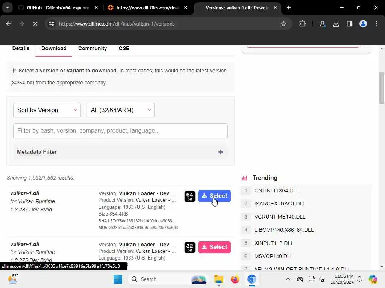Open a new browser tab
This screenshot has height=288, width=385.
pos(289,7)
